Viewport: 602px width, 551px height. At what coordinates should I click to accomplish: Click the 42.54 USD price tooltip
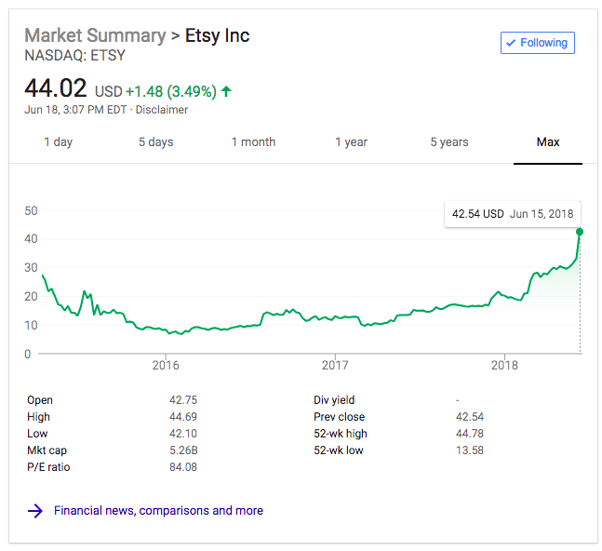(513, 214)
